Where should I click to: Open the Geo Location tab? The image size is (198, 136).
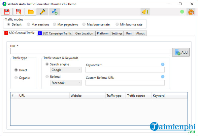pyautogui.click(x=84, y=33)
